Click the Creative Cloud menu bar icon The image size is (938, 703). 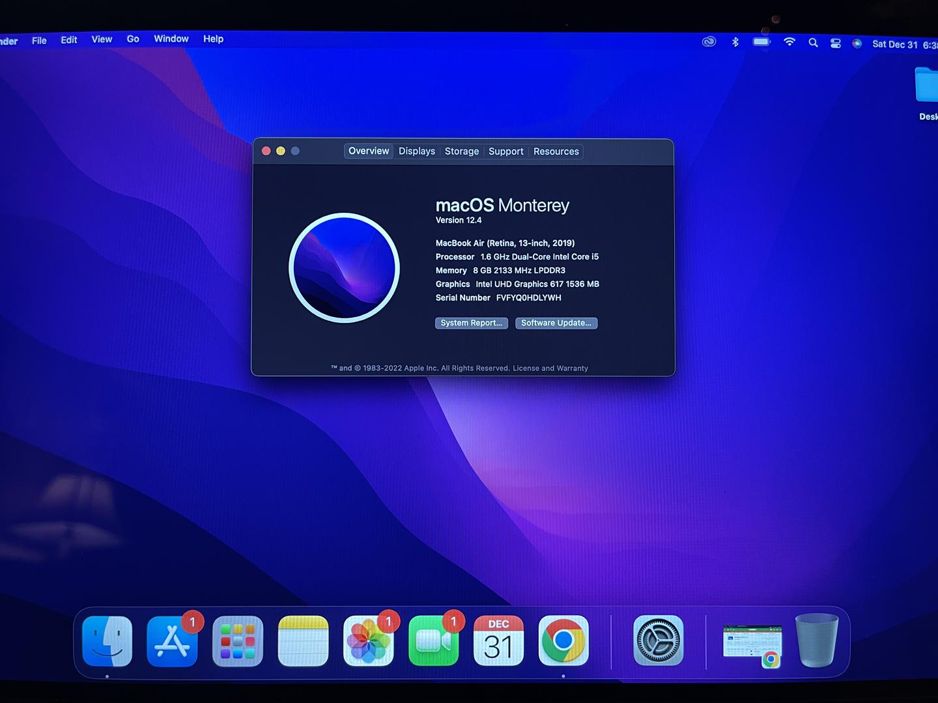tap(709, 42)
